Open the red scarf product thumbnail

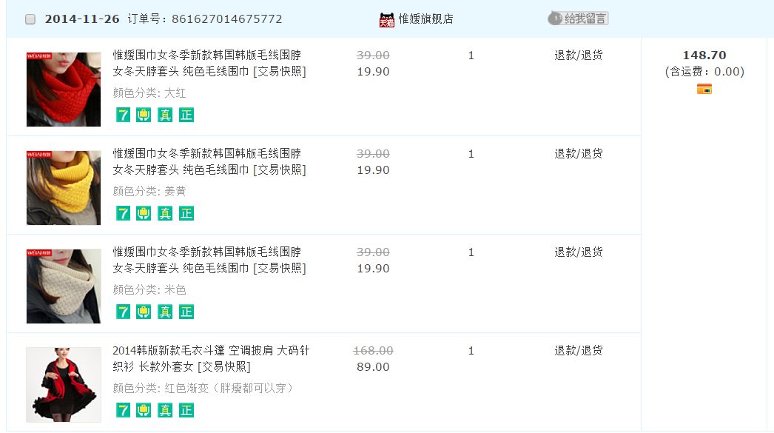[x=64, y=89]
